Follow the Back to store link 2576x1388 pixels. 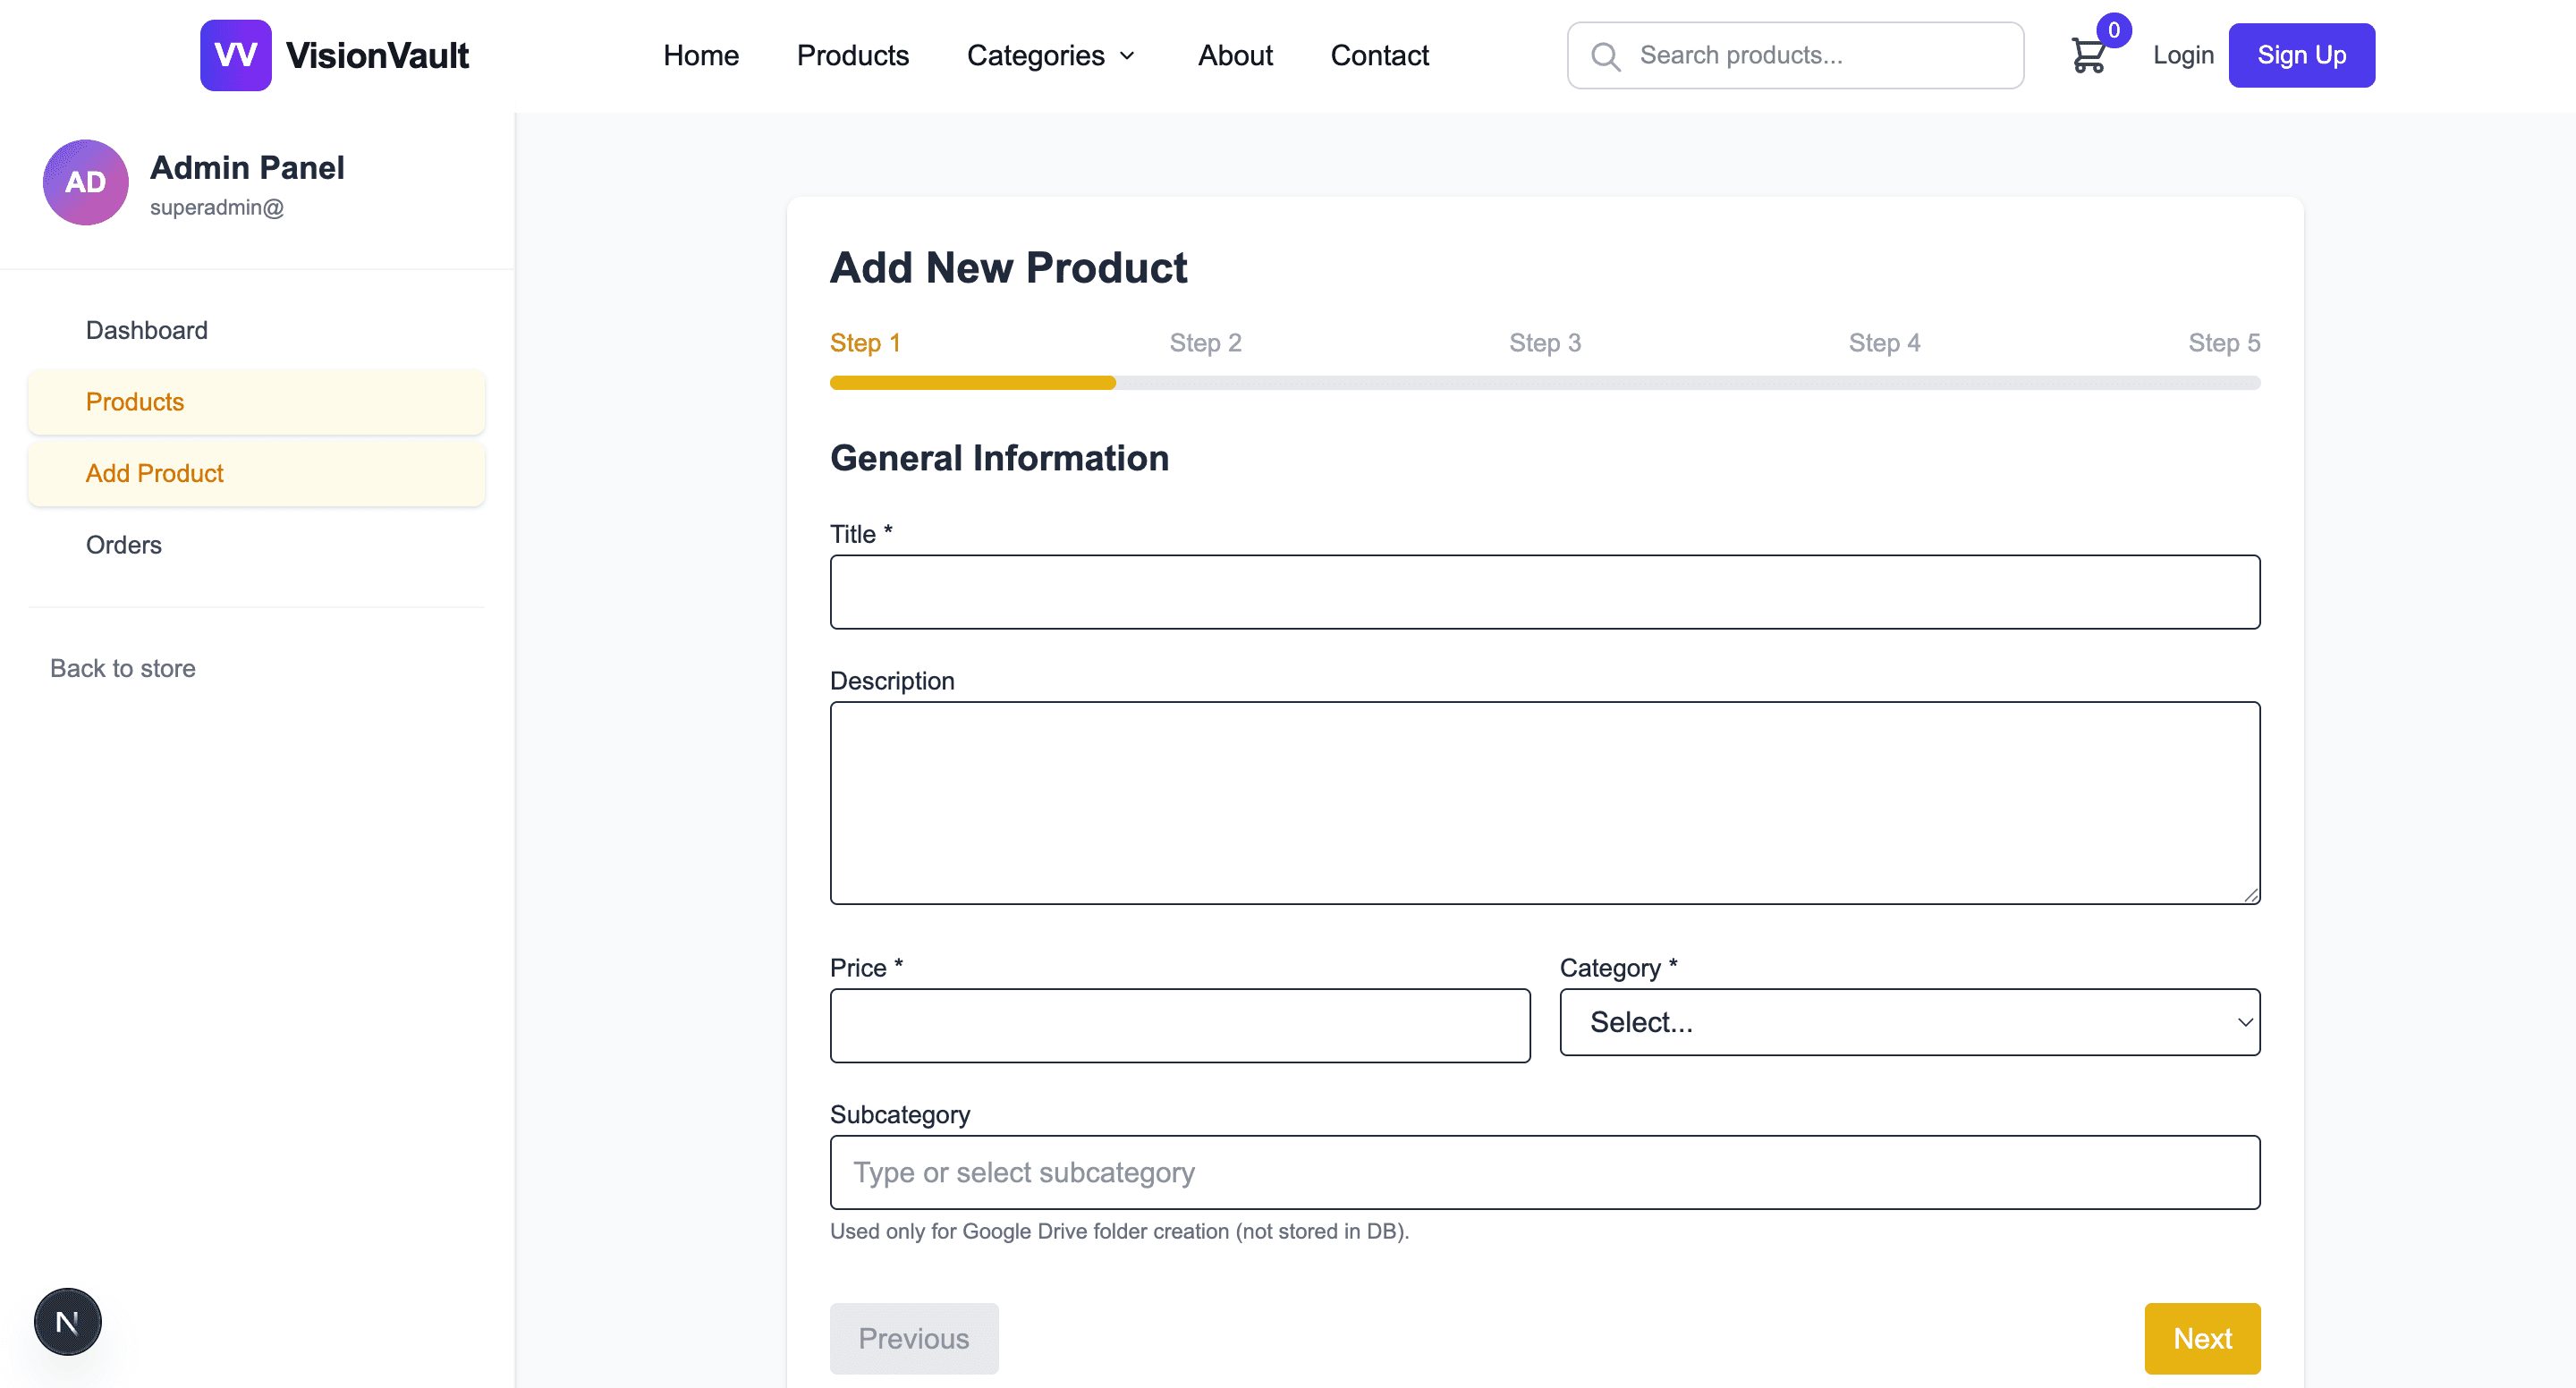[x=122, y=668]
